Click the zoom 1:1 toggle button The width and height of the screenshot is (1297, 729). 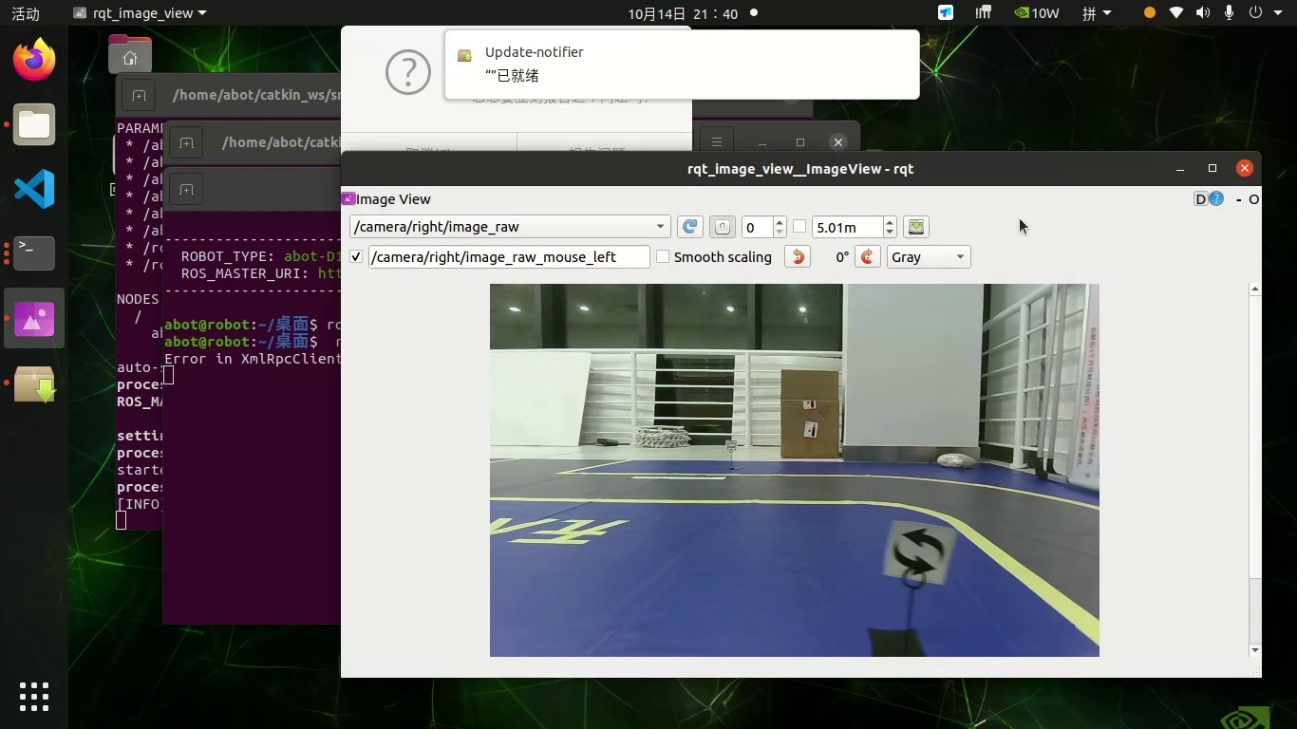click(x=723, y=227)
